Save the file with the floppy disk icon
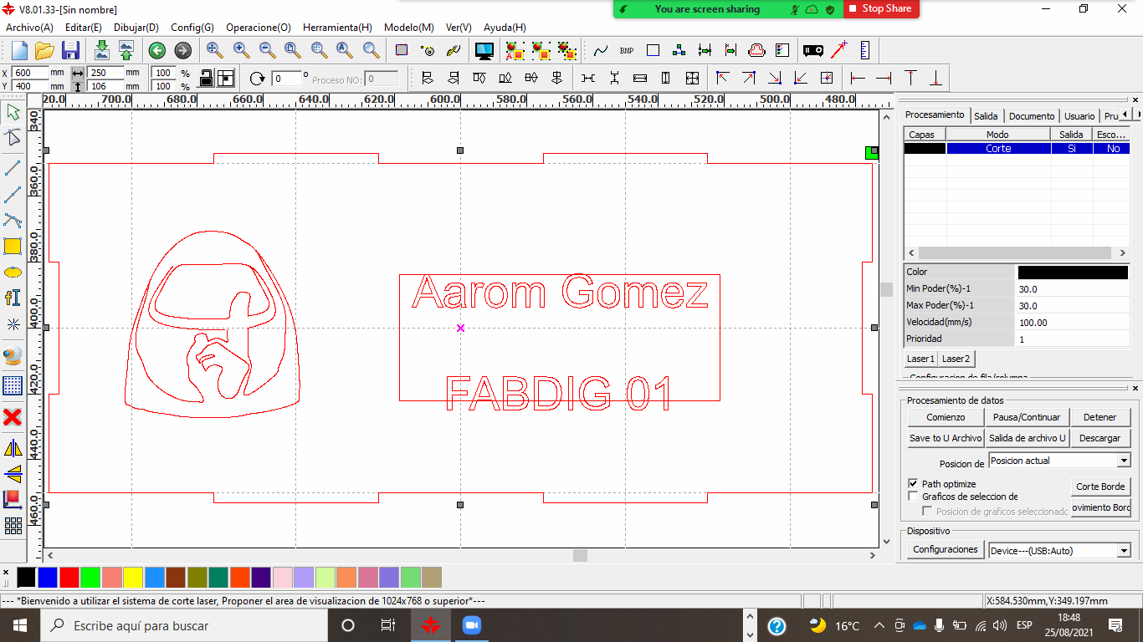1143x642 pixels. coord(70,50)
